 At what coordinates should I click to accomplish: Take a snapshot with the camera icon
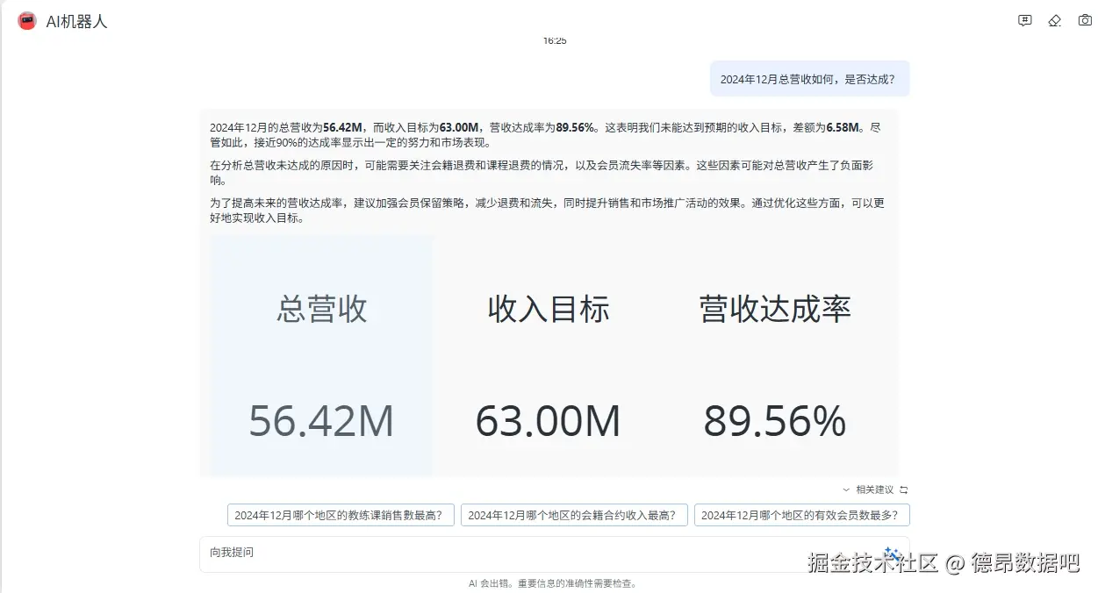click(1084, 21)
